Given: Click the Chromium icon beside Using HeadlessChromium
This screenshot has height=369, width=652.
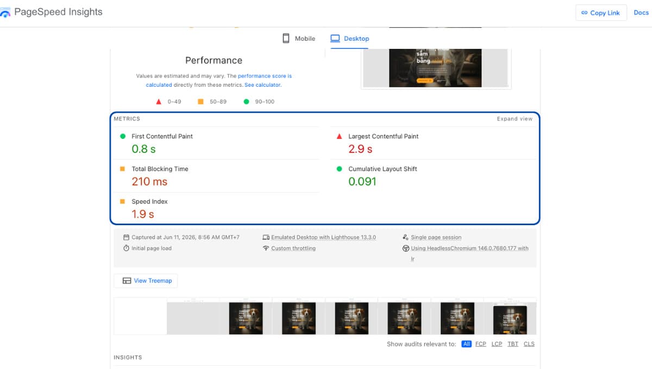Looking at the screenshot, I should pos(405,248).
